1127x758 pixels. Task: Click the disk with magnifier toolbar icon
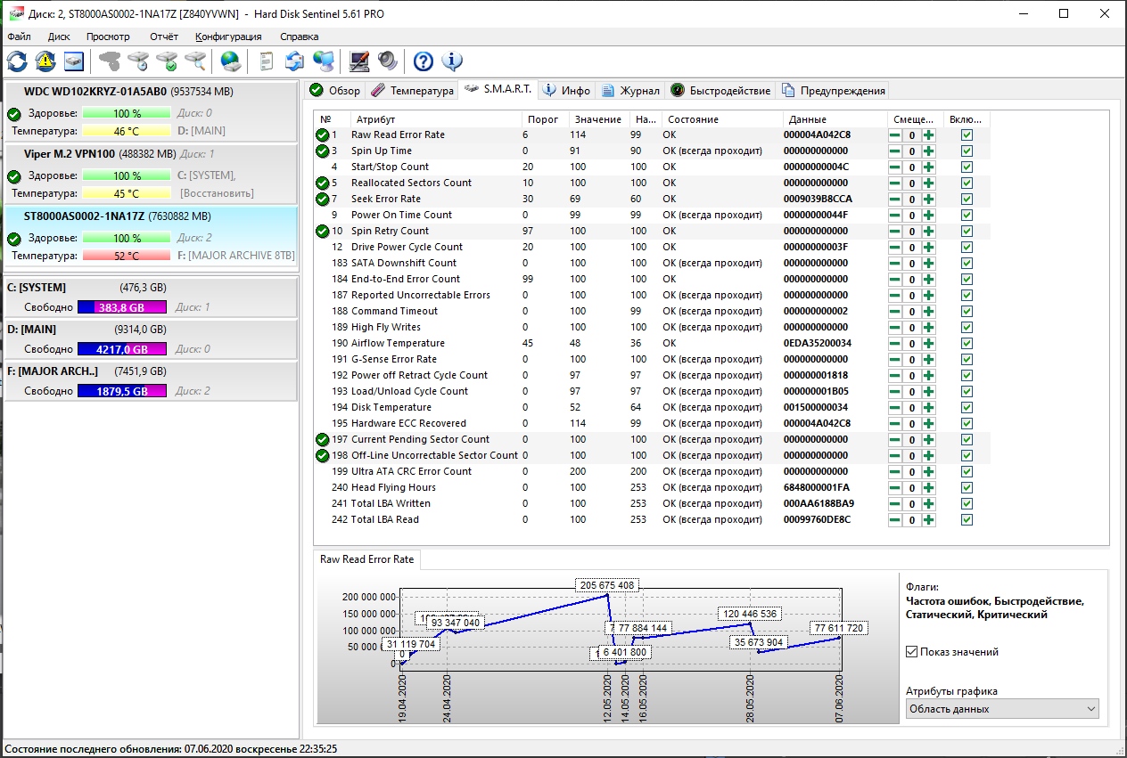click(x=195, y=61)
